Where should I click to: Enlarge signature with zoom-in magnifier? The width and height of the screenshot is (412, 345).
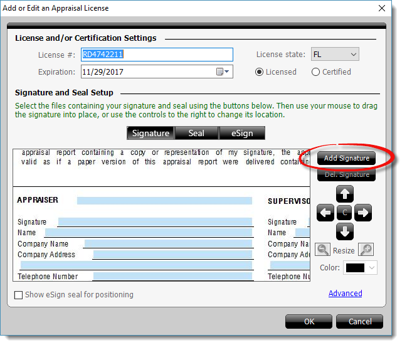366,250
